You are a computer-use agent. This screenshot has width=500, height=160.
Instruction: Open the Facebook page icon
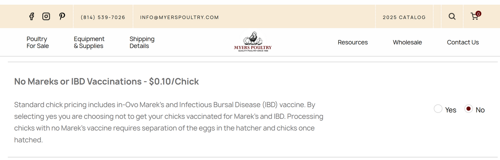[32, 16]
